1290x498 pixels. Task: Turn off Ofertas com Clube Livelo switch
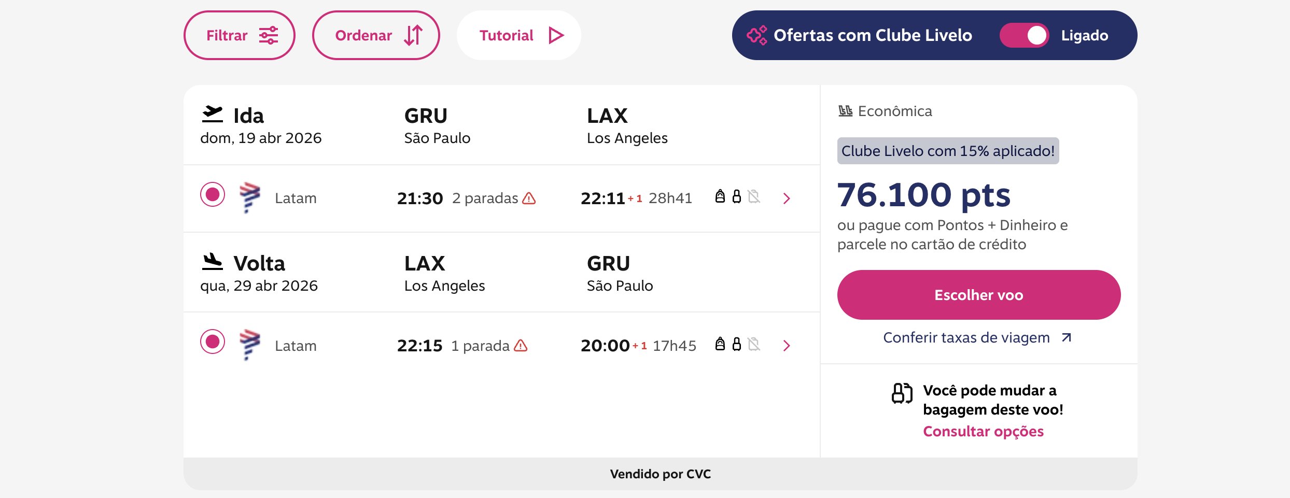pos(1024,35)
